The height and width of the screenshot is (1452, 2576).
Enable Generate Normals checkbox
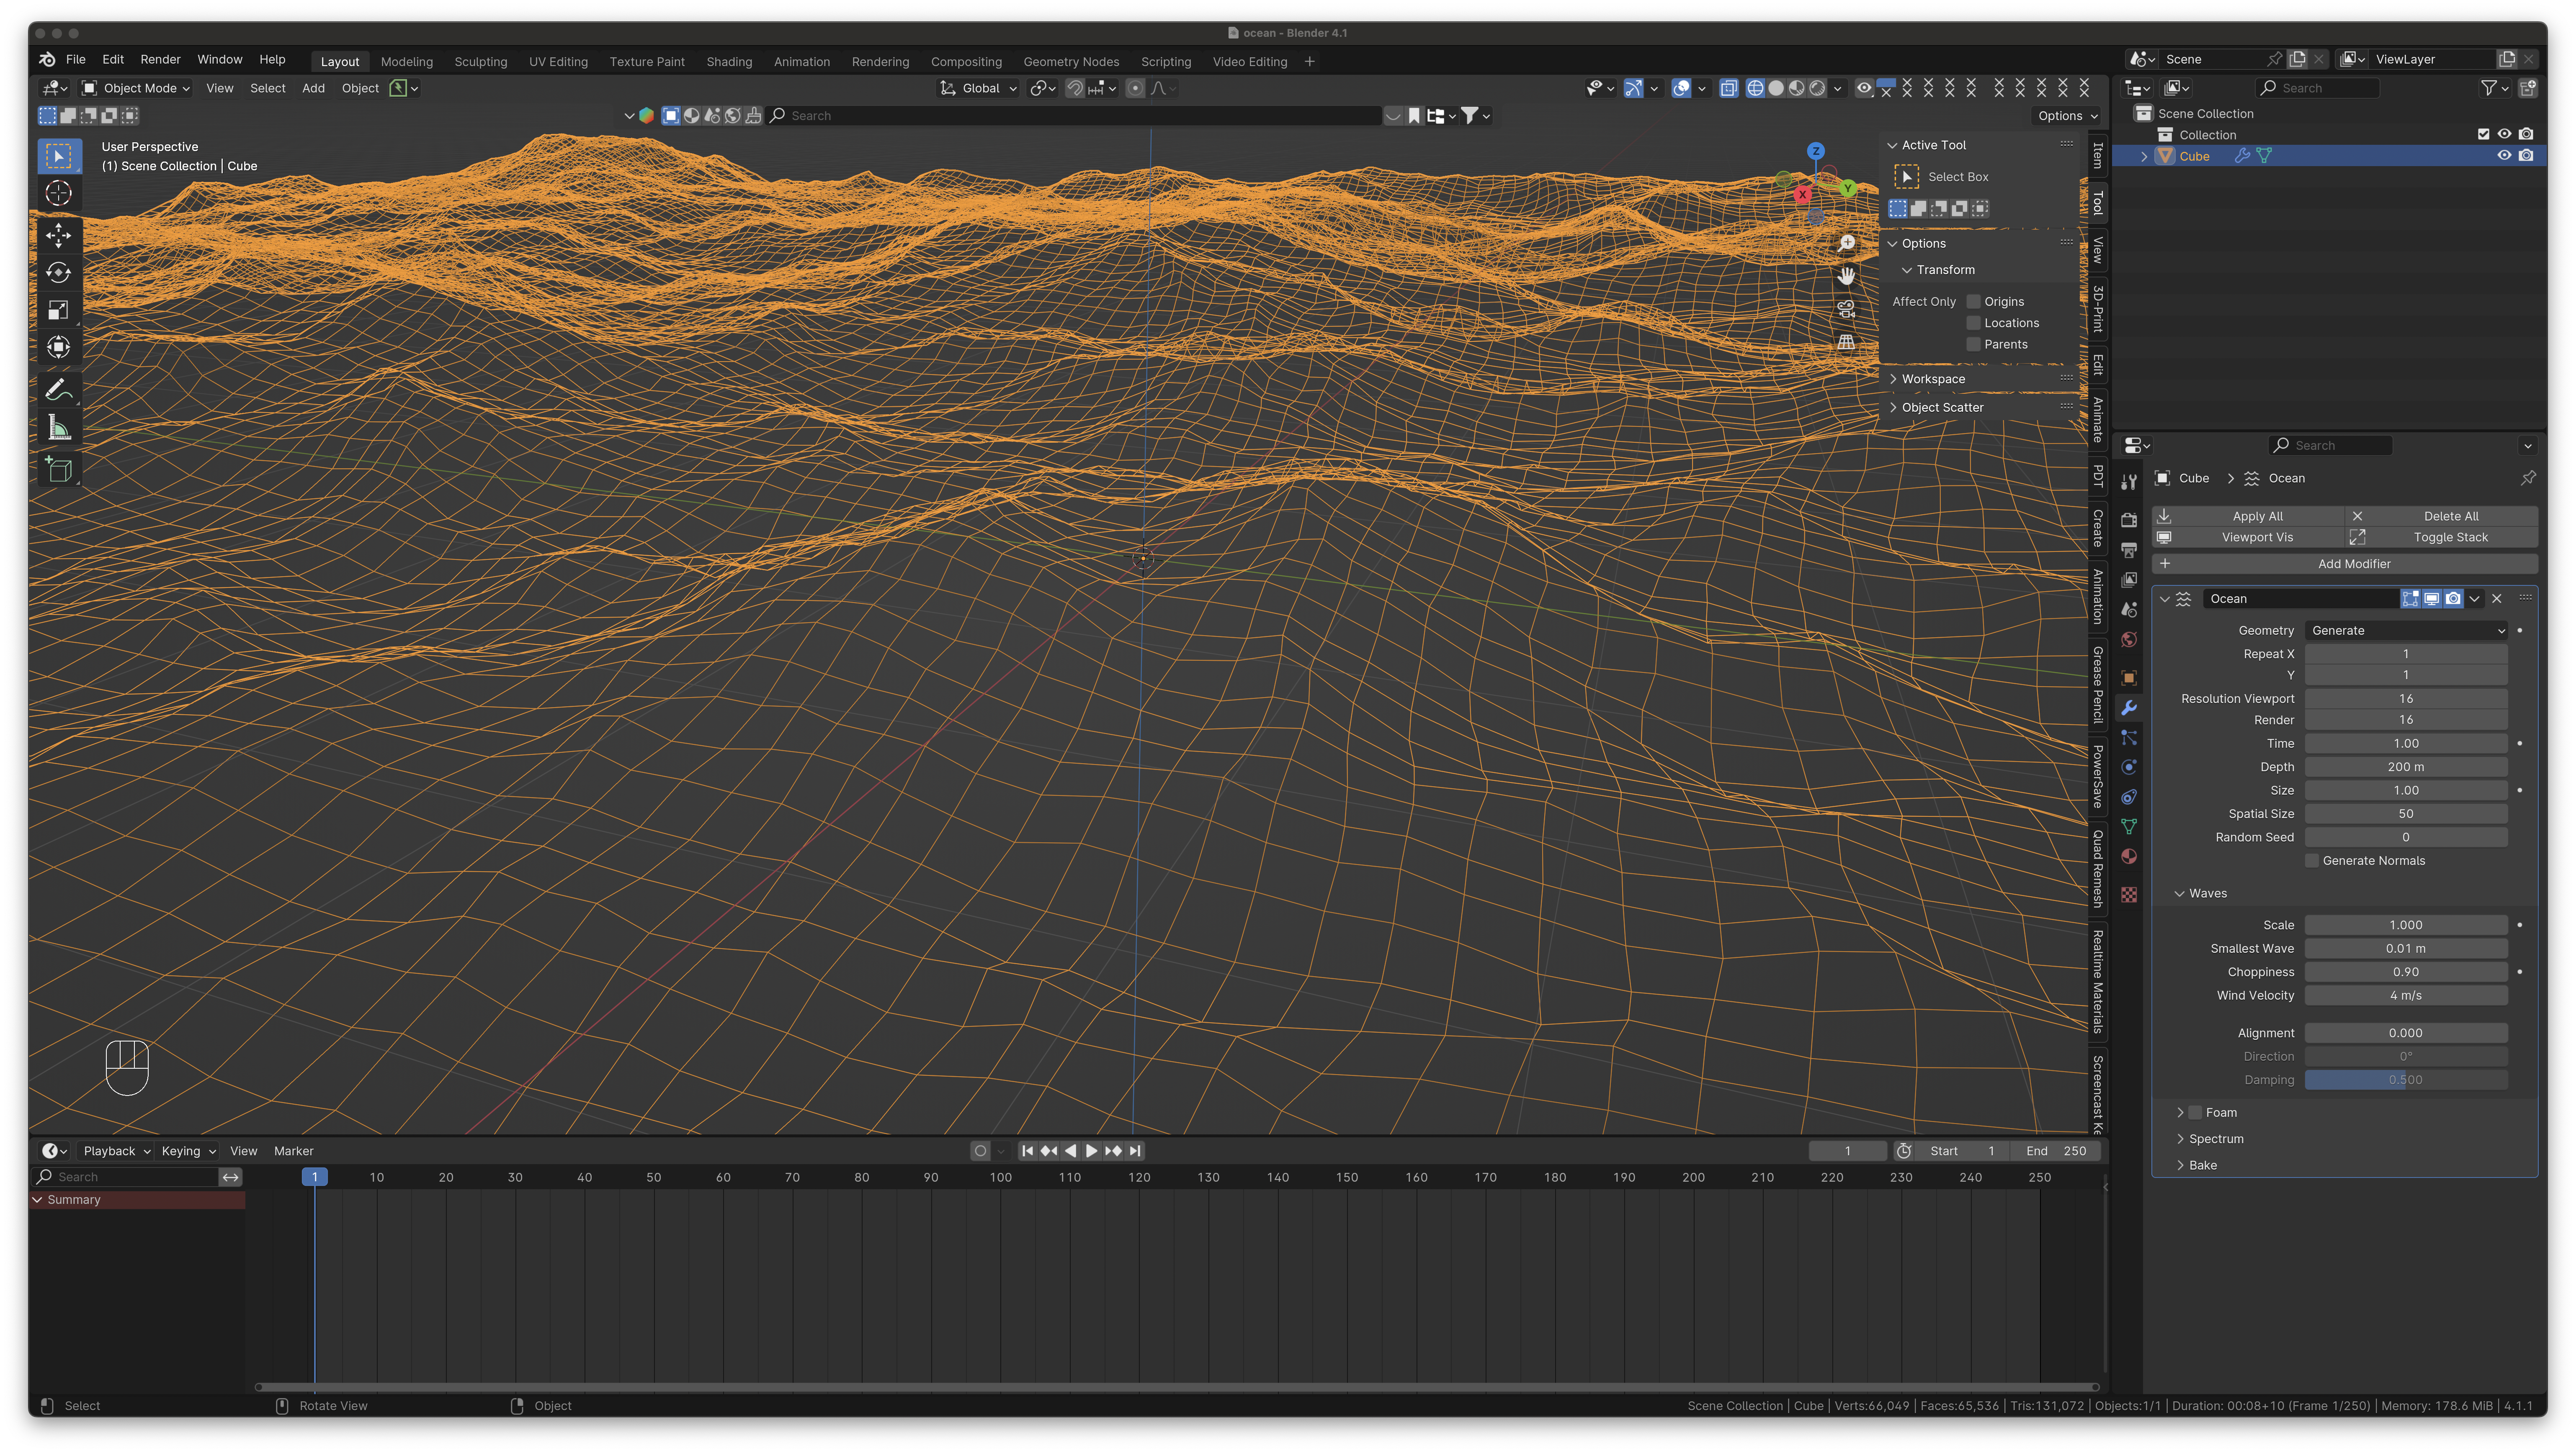(2312, 860)
